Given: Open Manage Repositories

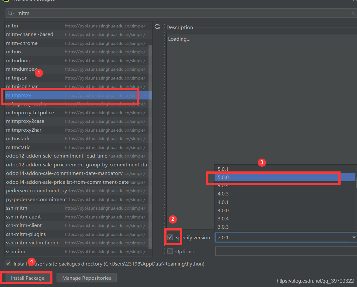Looking at the screenshot, I should pyautogui.click(x=86, y=278).
